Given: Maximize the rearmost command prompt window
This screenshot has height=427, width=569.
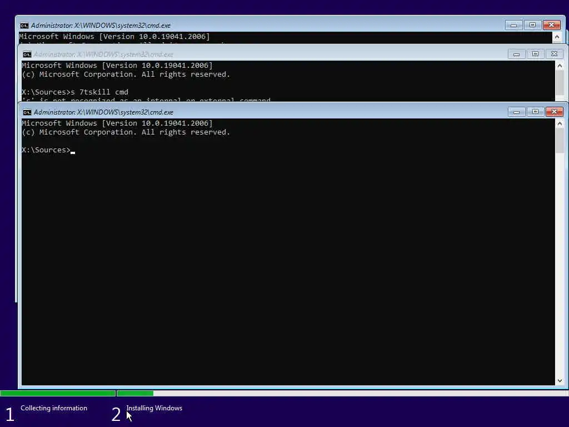Looking at the screenshot, I should click(x=532, y=25).
